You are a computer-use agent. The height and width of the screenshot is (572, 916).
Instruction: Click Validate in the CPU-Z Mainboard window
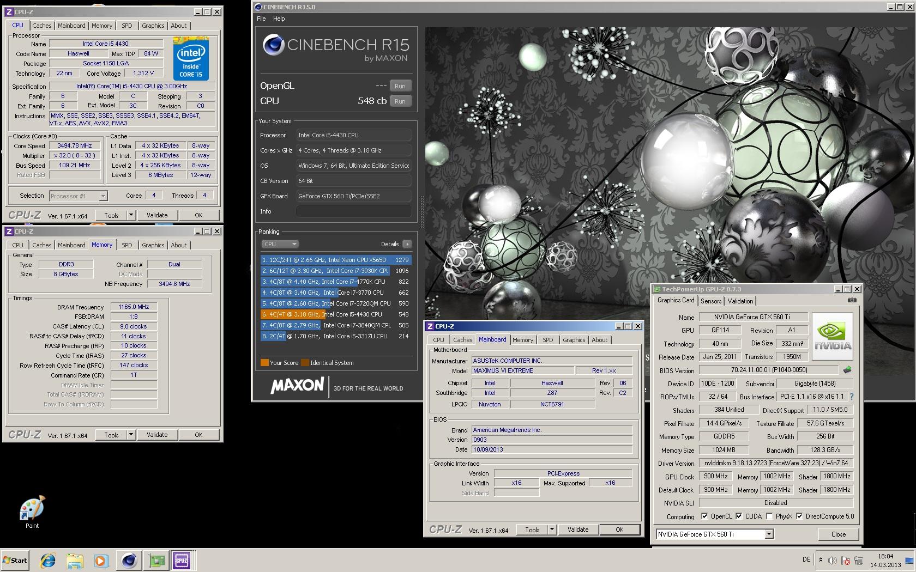click(x=578, y=530)
